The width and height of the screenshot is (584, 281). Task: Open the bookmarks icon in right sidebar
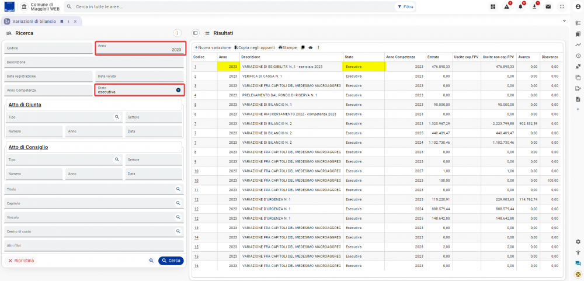pyautogui.click(x=578, y=34)
